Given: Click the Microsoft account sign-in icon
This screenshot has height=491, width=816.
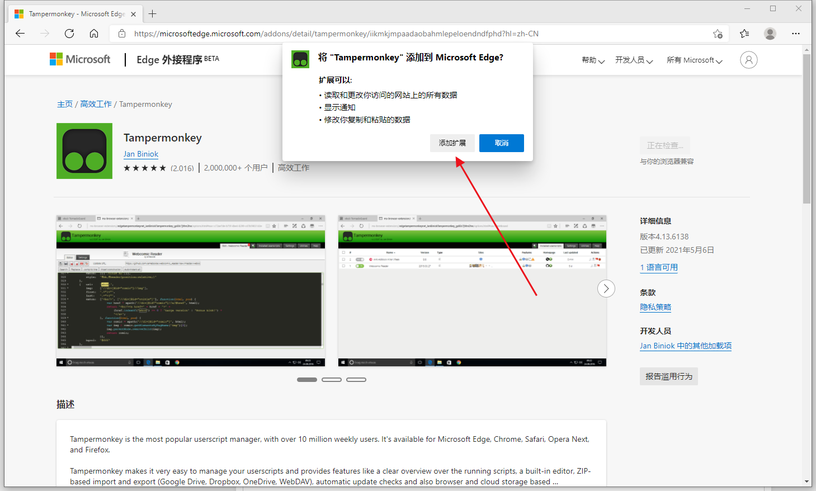Looking at the screenshot, I should pyautogui.click(x=748, y=60).
